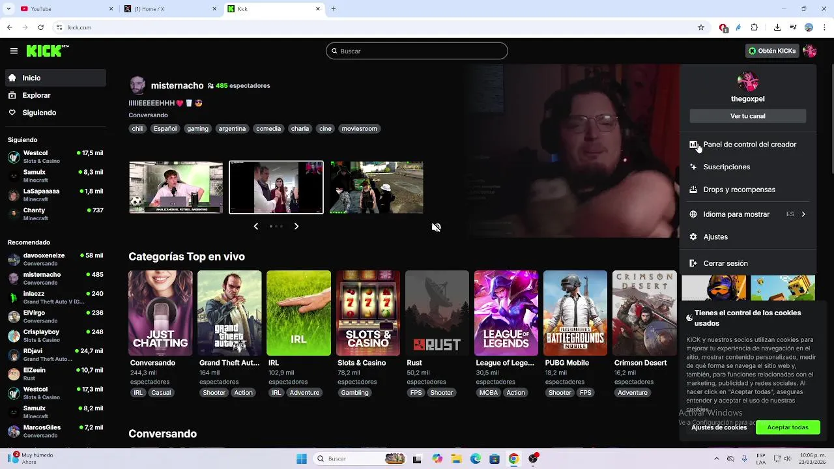The width and height of the screenshot is (834, 469).
Task: Open browser downloads icon
Action: coord(777,27)
